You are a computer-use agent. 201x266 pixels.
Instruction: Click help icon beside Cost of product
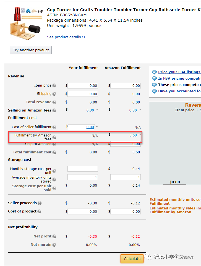coord(39,211)
